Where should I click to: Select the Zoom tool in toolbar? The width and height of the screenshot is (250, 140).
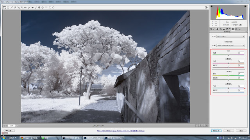4,7
